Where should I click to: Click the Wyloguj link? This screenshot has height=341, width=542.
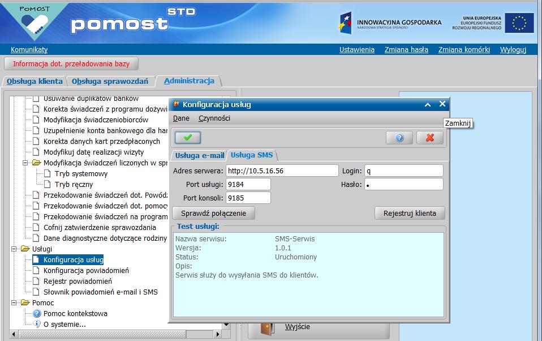513,49
